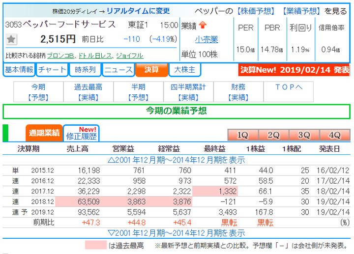Jump to 半期【予想】 section
The image size is (354, 254).
point(138,92)
